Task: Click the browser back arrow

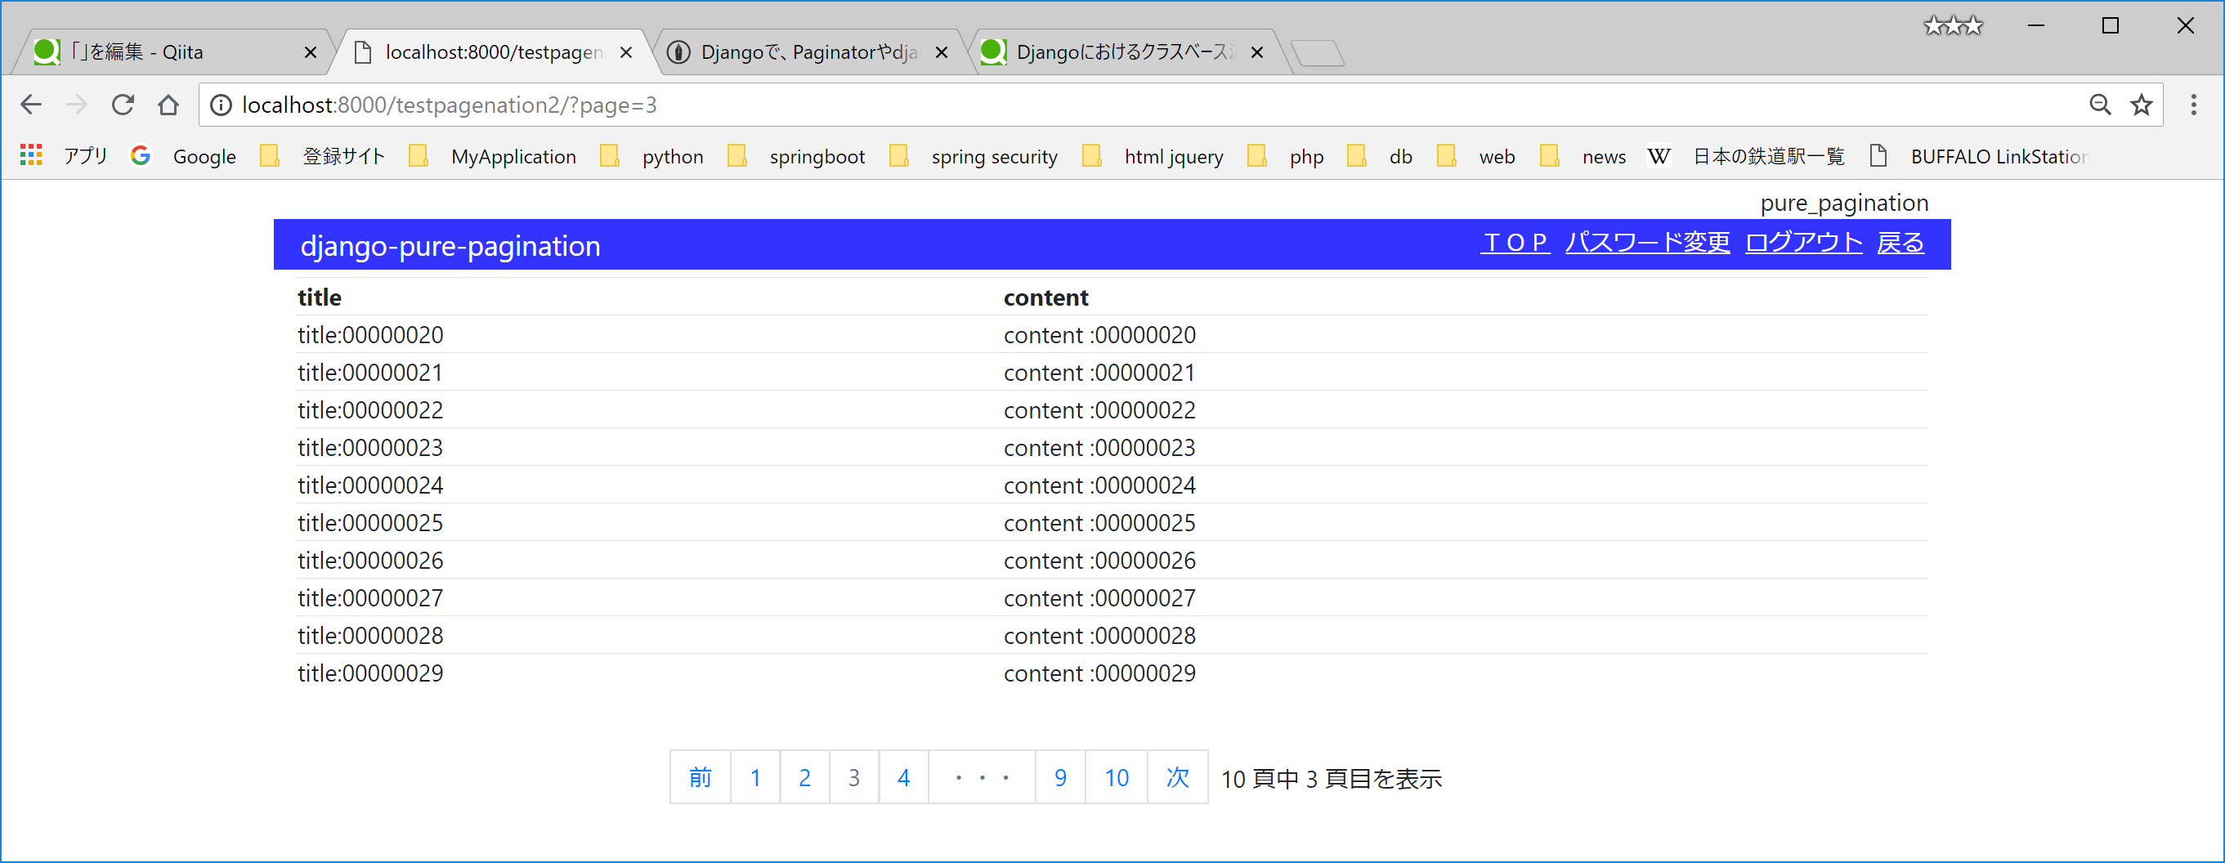Action: 31,105
